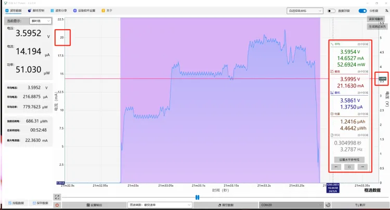Toggle the 数据浮窗 data float window switch
This screenshot has height=210, width=390.
[x=331, y=11]
